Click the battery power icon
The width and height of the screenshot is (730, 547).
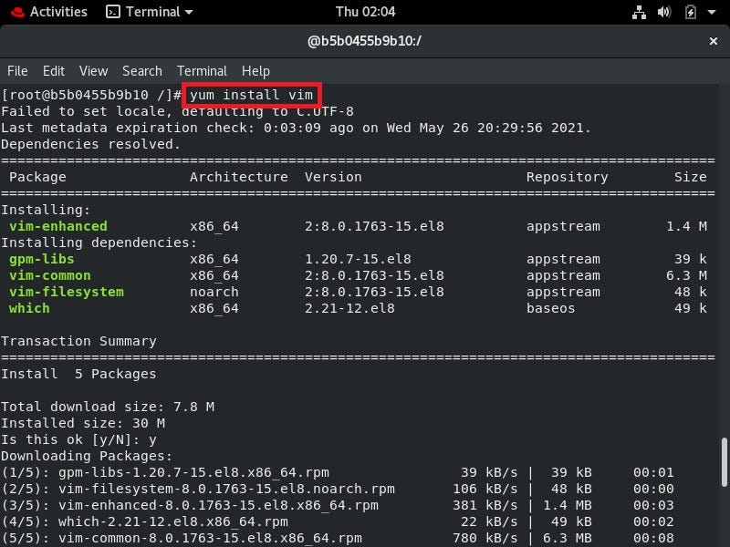point(691,12)
